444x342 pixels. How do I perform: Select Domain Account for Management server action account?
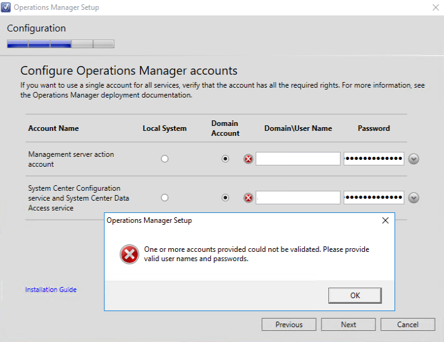pyautogui.click(x=225, y=159)
